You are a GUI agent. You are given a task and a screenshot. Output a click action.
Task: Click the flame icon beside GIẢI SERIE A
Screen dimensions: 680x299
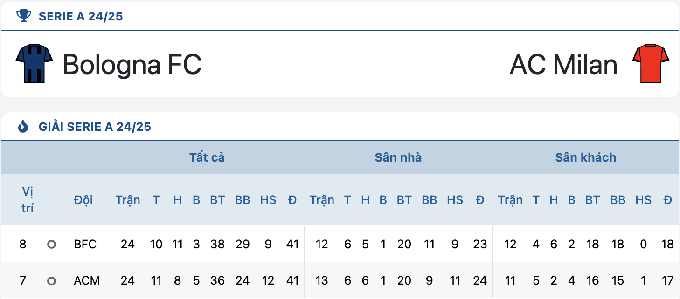(23, 126)
